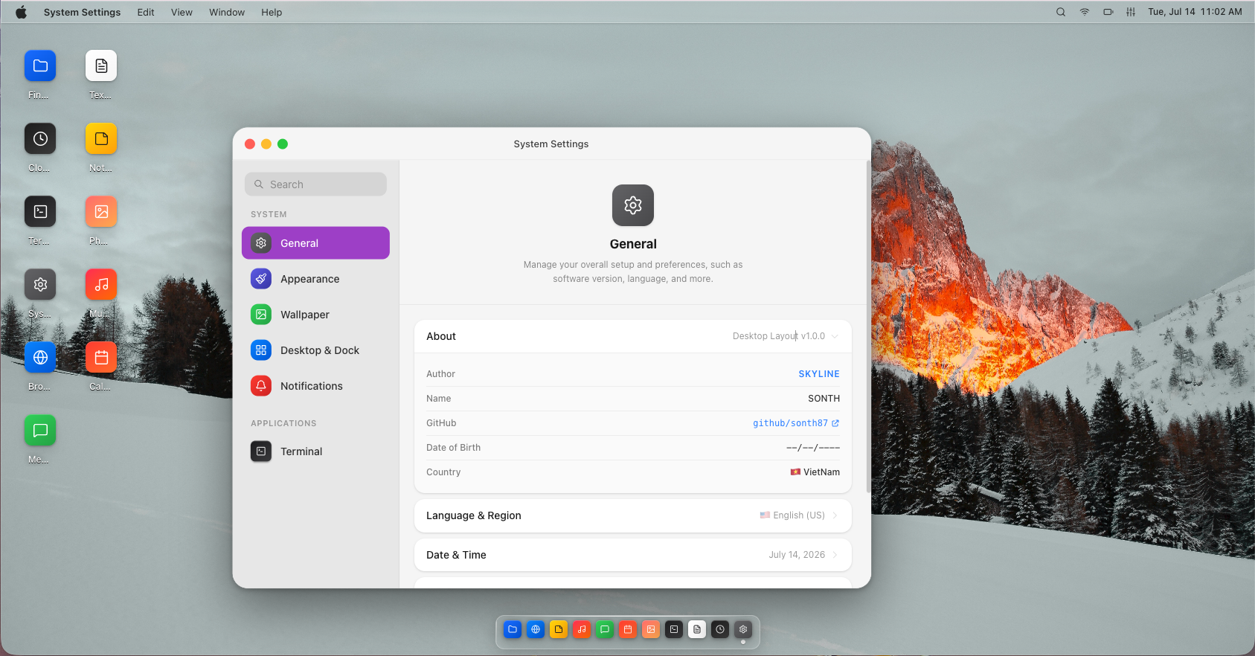
Task: Open the Edit menu
Action: (x=146, y=12)
